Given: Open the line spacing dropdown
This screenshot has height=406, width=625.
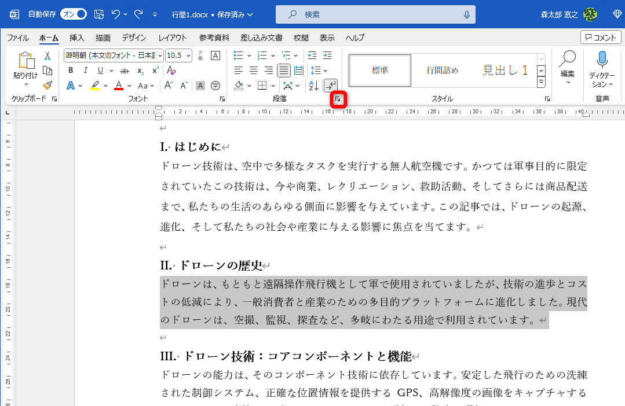Looking at the screenshot, I should 324,70.
